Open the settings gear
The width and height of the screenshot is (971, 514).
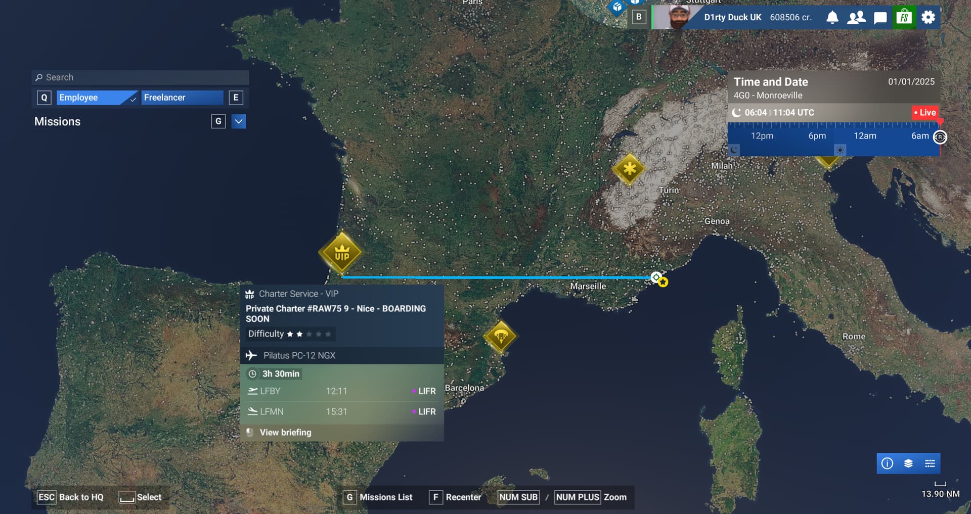[928, 18]
